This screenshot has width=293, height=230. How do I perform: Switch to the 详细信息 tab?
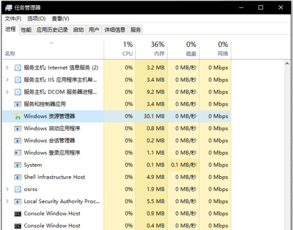[115, 30]
